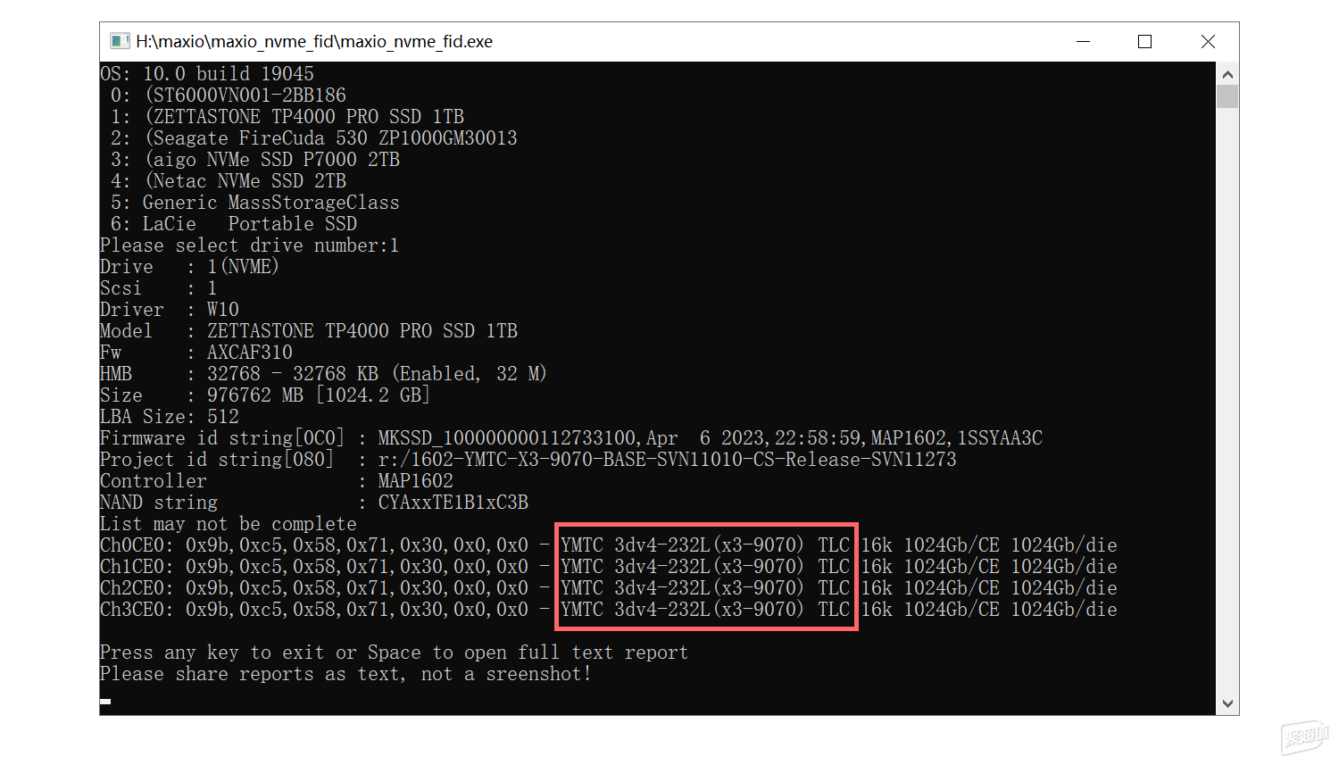Click the scrollbar up arrow
This screenshot has width=1339, height=765.
pos(1227,74)
